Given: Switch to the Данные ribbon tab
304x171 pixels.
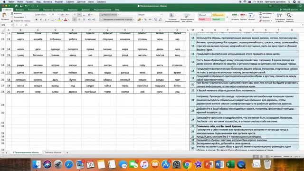Looking at the screenshot, I should tap(85, 9).
